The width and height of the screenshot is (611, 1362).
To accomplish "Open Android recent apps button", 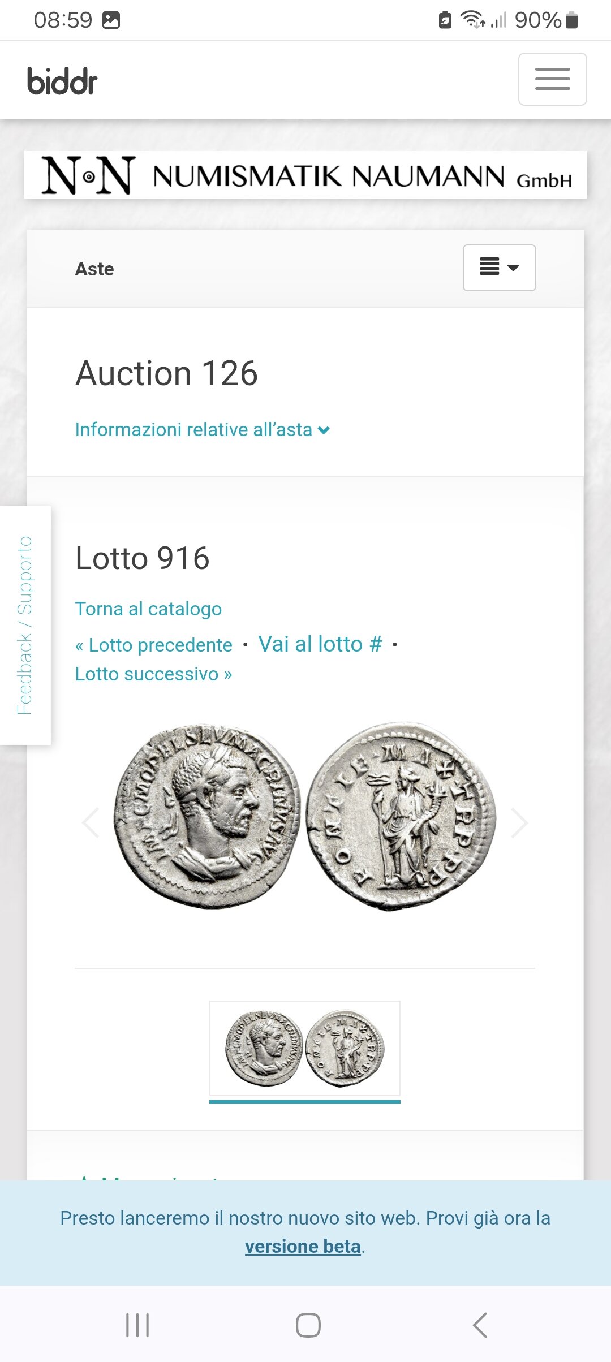I will [x=137, y=1325].
